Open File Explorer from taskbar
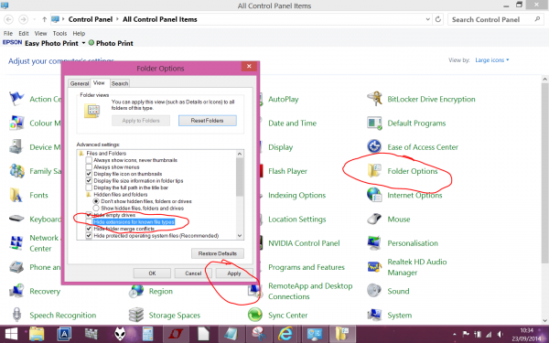549x343 pixels. coord(37,334)
